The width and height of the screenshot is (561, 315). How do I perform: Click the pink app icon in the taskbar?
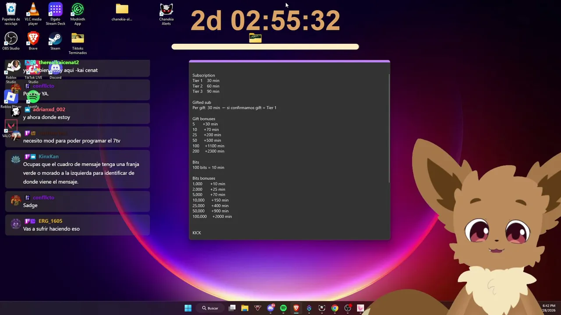coord(360,308)
